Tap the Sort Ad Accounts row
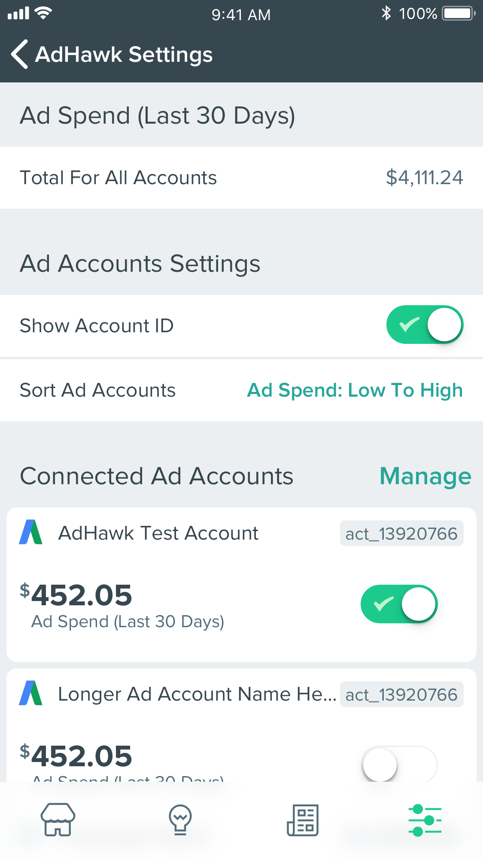The width and height of the screenshot is (483, 859). tap(98, 390)
